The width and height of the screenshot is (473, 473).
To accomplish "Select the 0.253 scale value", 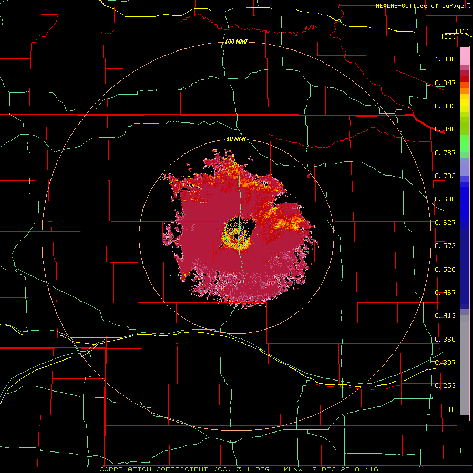I will [x=445, y=386].
